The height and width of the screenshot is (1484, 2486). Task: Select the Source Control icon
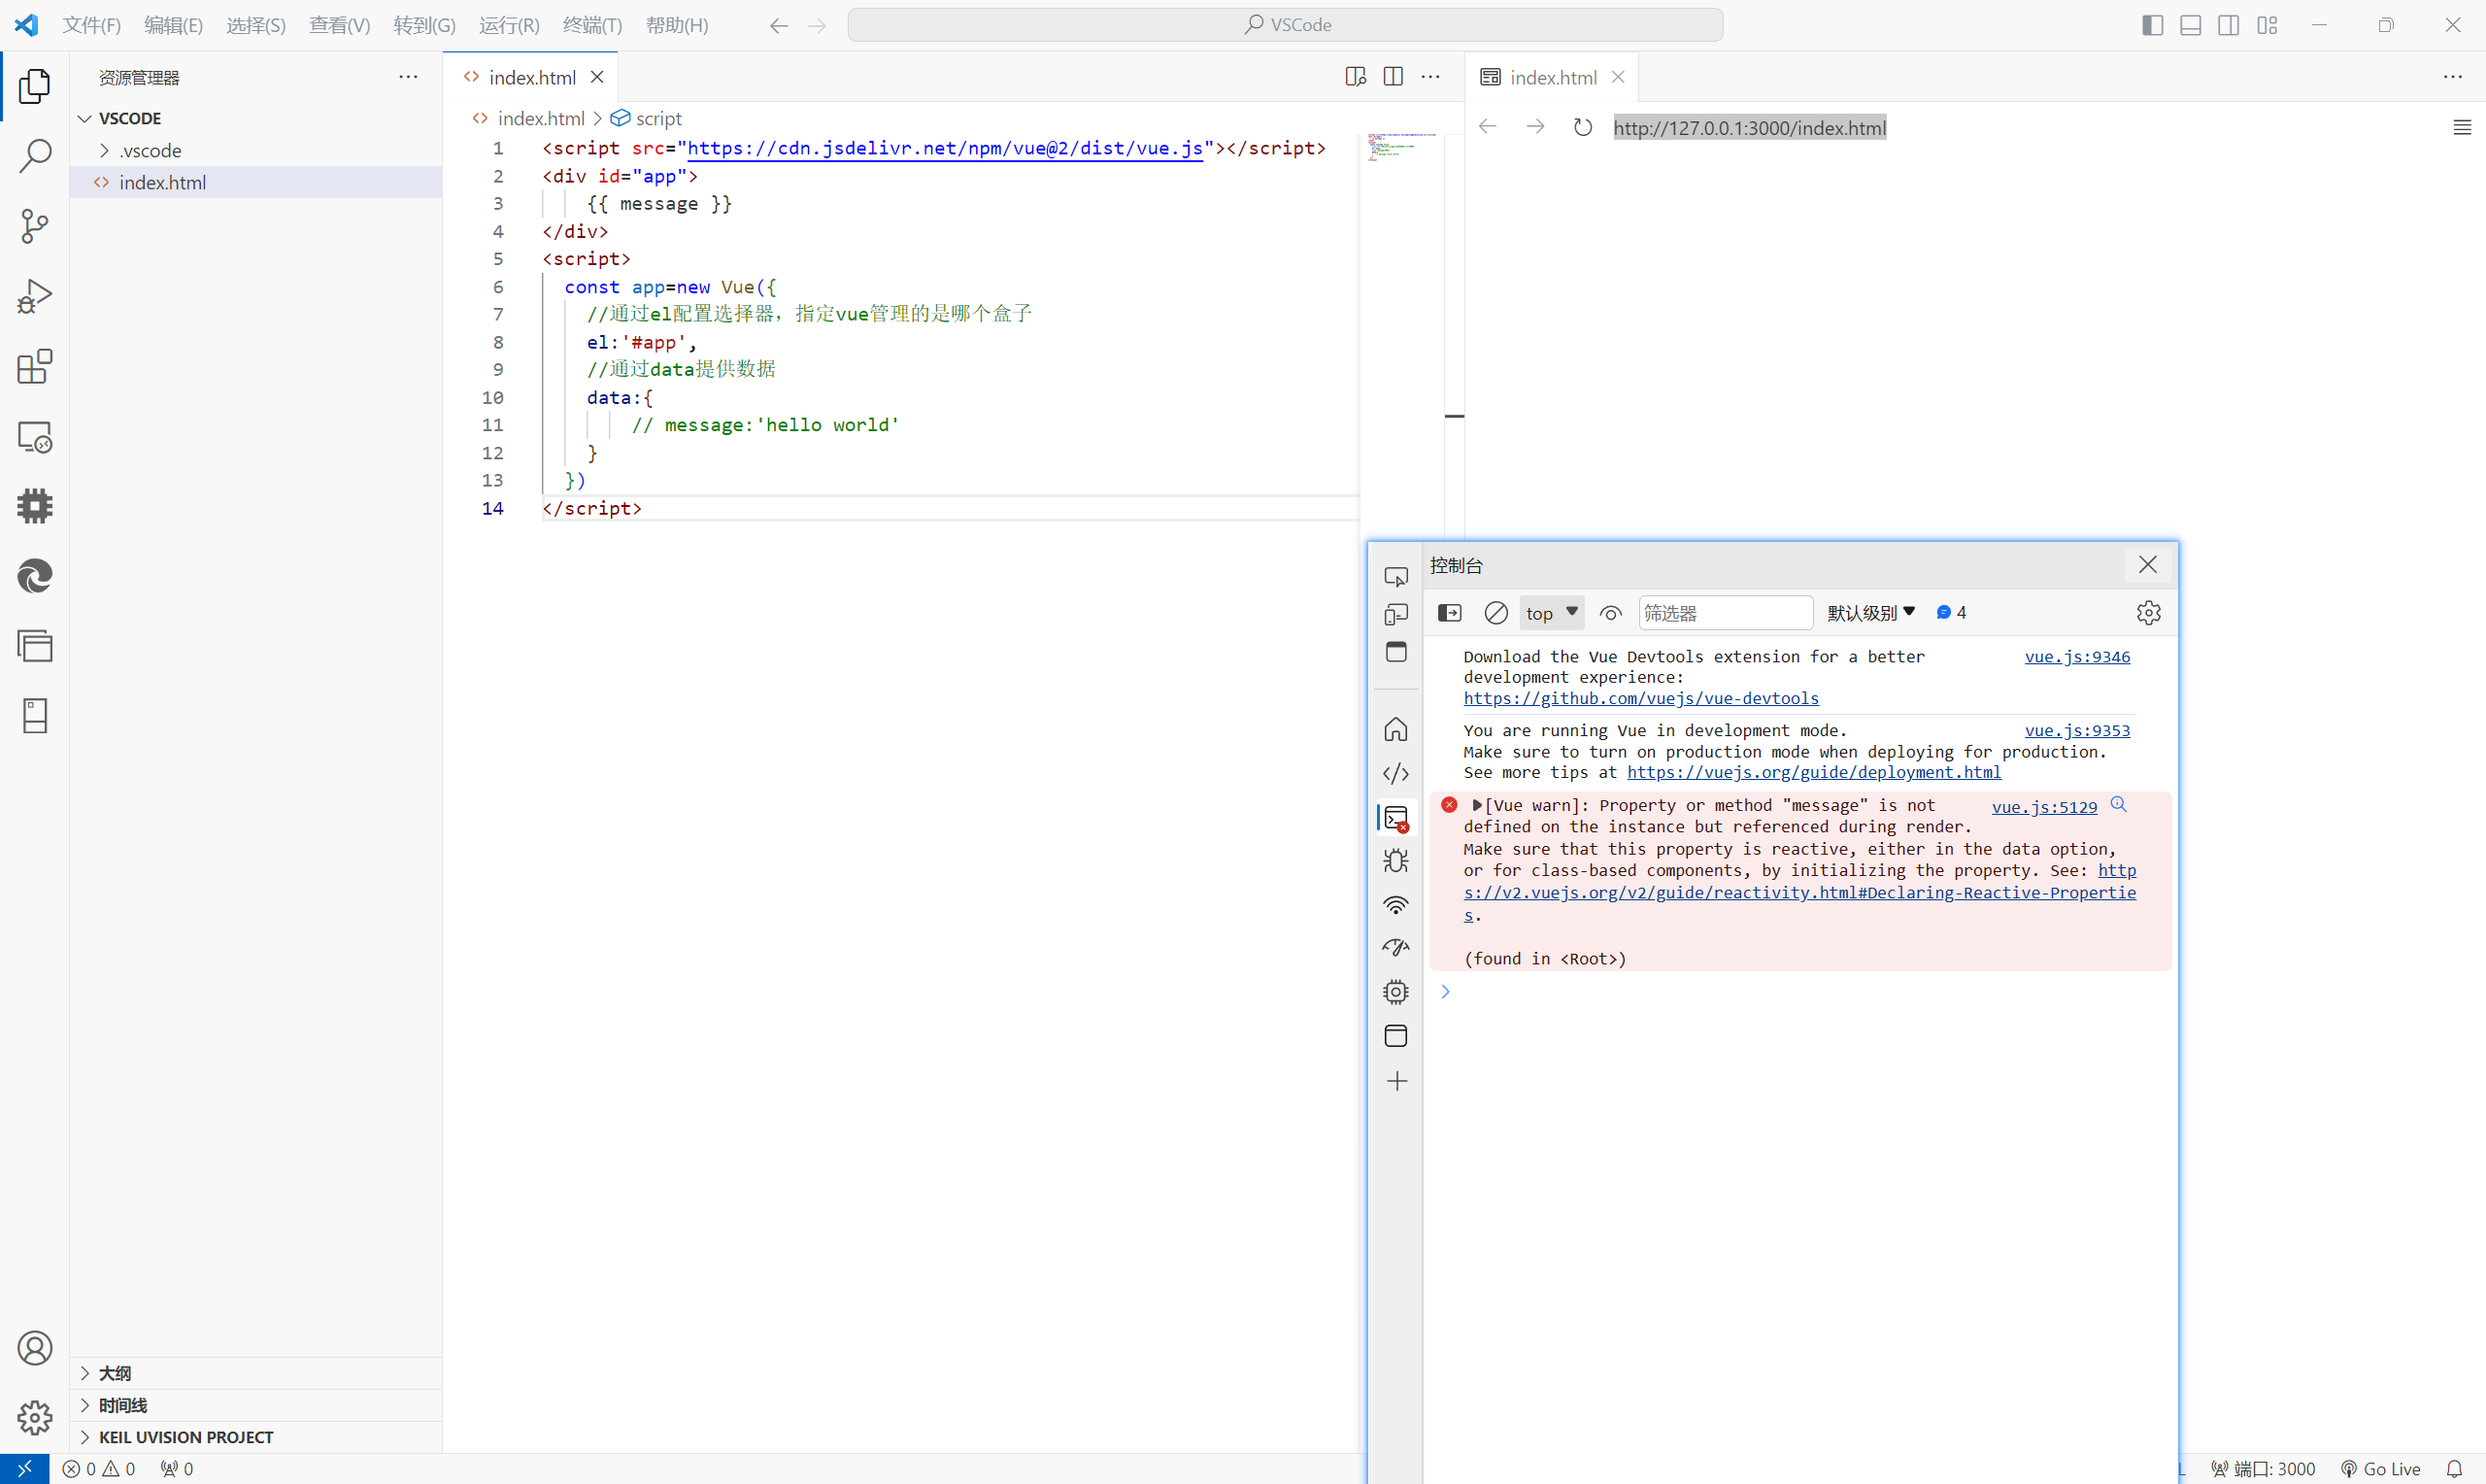[35, 226]
